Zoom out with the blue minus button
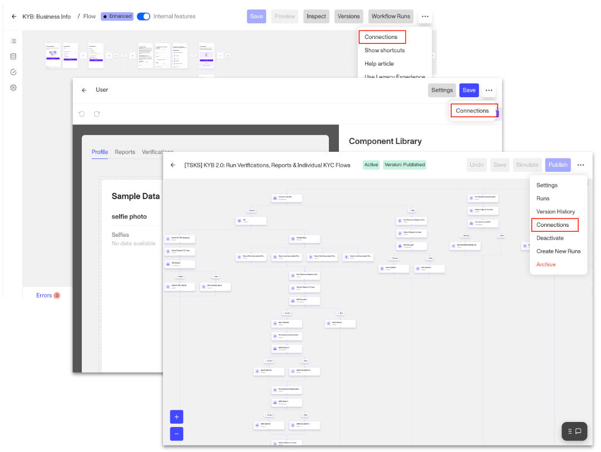 click(177, 434)
